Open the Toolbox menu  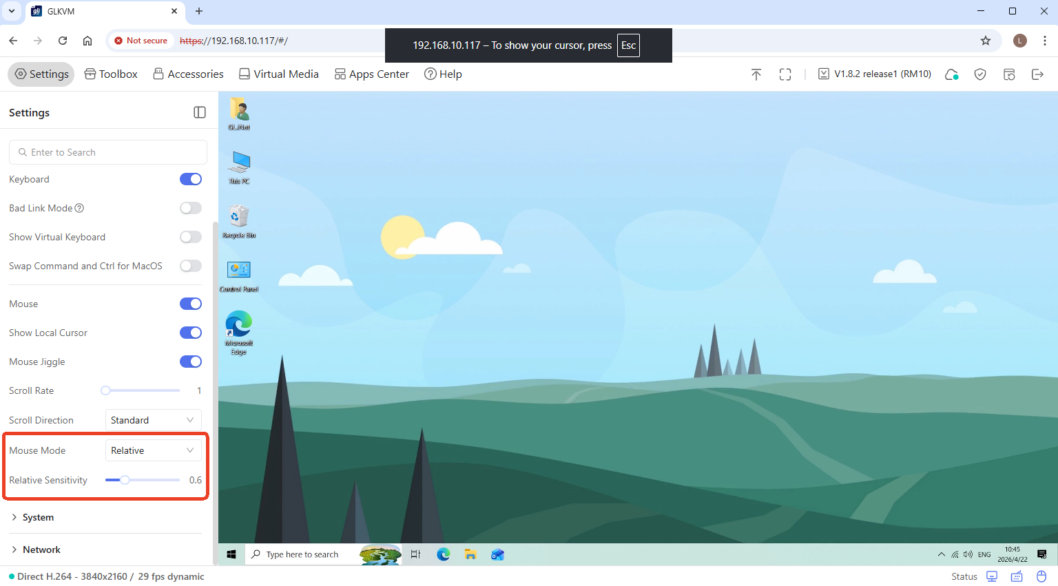pos(111,74)
